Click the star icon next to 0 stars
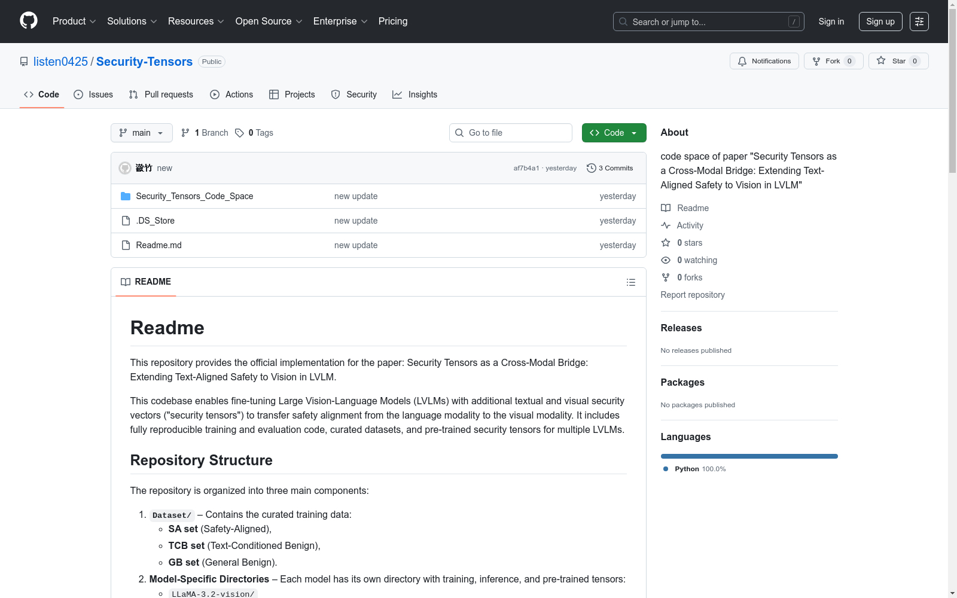This screenshot has height=598, width=957. [666, 243]
